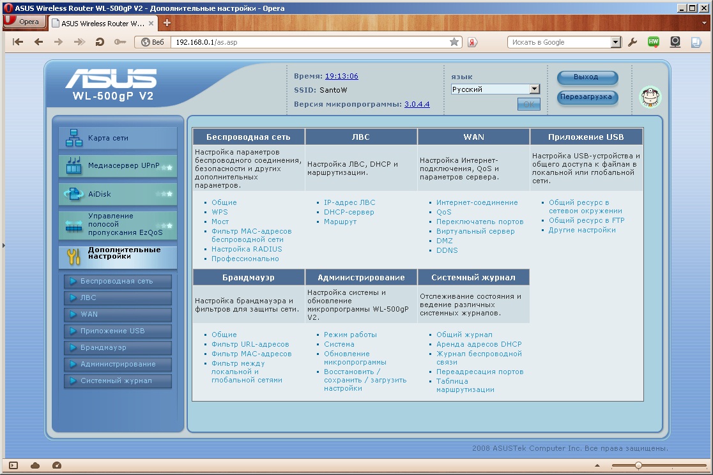Expand Приложение USB sidebar item
The width and height of the screenshot is (713, 475).
coord(118,331)
